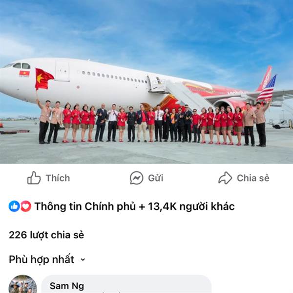This screenshot has width=293, height=293.
Task: Tap the American flag in photo
Action: pos(267,88)
